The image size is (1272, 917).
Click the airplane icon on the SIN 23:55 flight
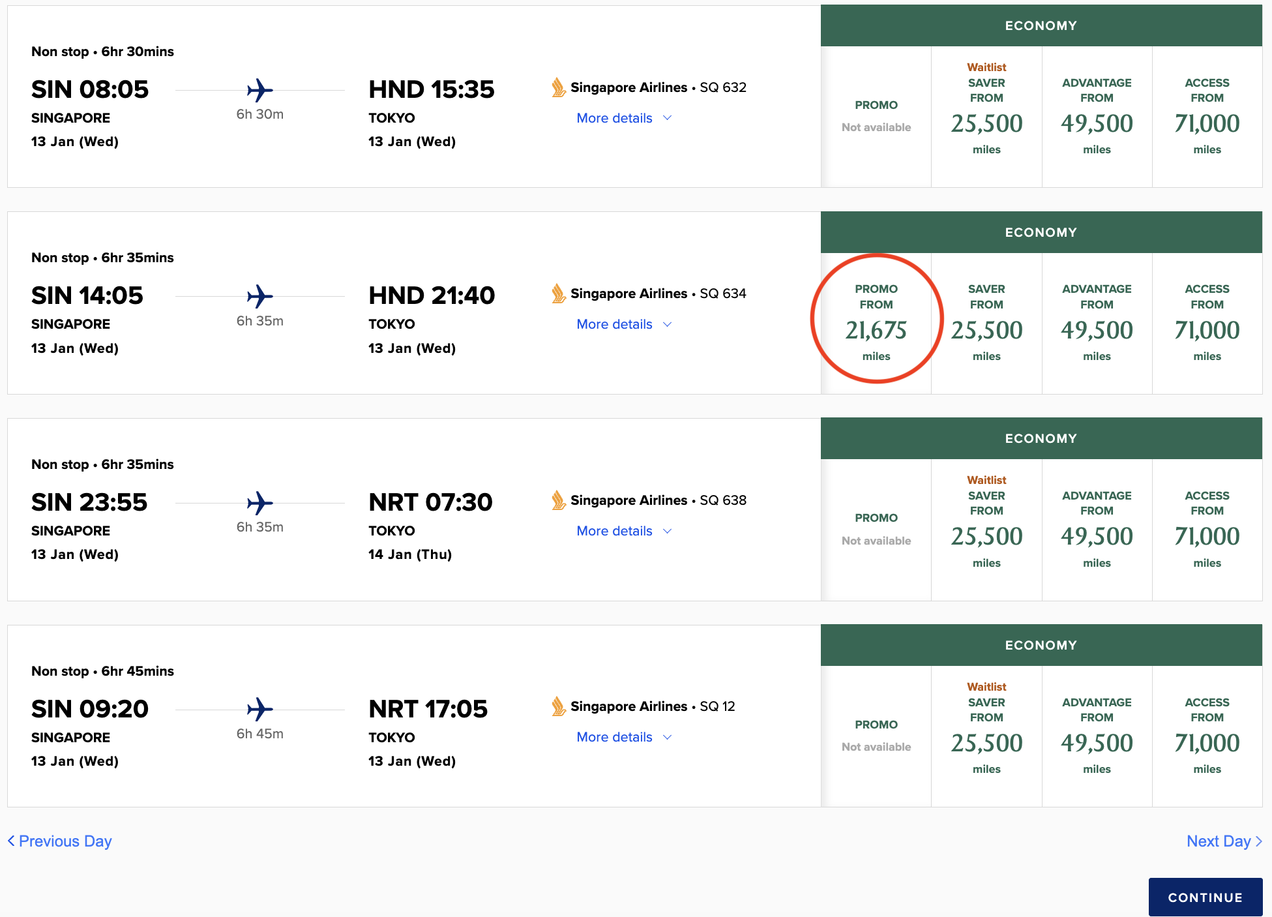point(259,503)
